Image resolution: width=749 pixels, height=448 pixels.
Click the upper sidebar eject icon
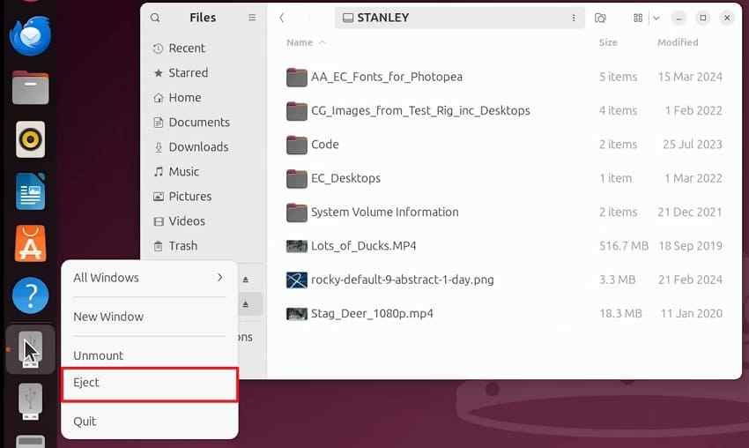click(246, 280)
